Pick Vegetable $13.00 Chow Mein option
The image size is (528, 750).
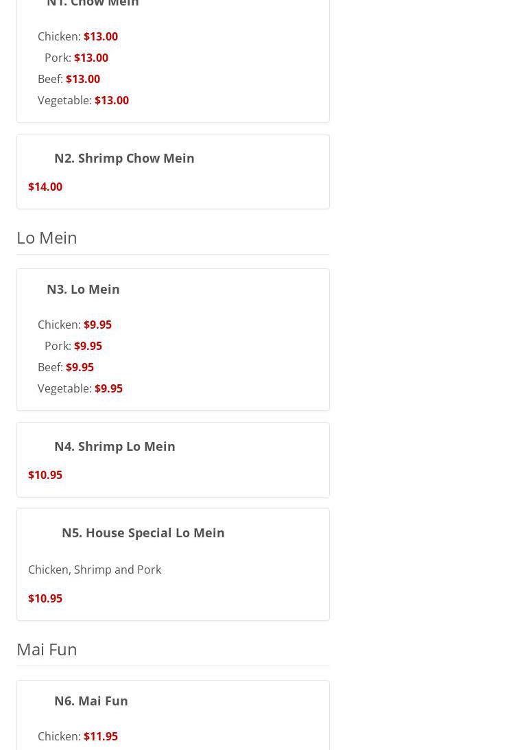(x=83, y=100)
